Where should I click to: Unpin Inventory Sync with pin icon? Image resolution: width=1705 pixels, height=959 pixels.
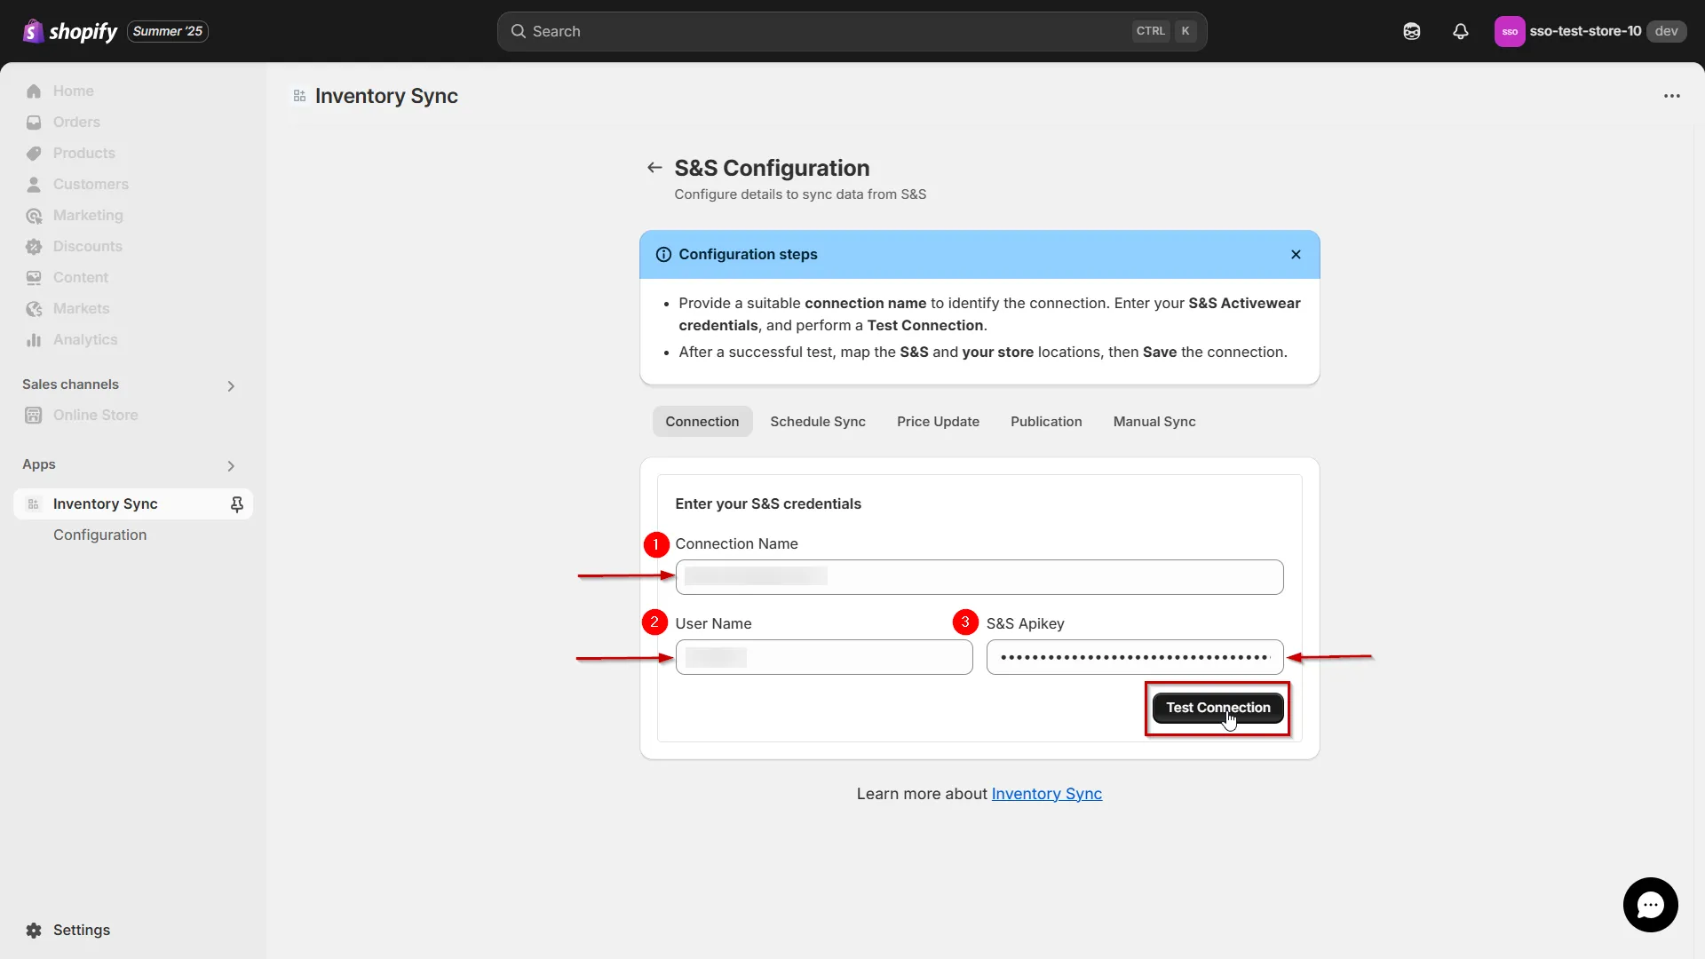pyautogui.click(x=237, y=503)
